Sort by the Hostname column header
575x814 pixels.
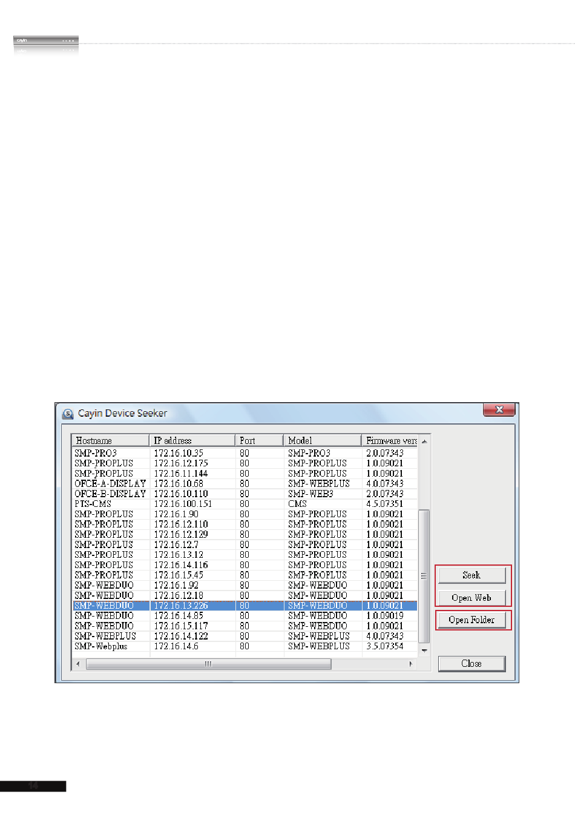tap(110, 440)
